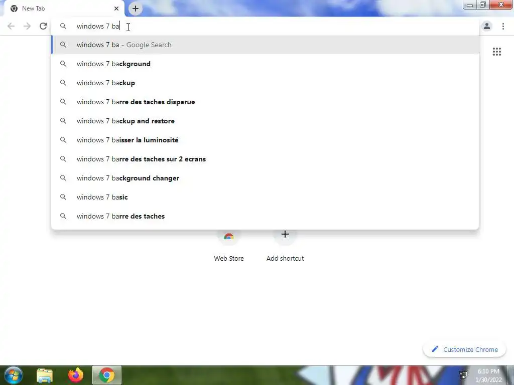Screen dimensions: 514x385
Task: Open the Web Store shortcut
Action: point(229,246)
